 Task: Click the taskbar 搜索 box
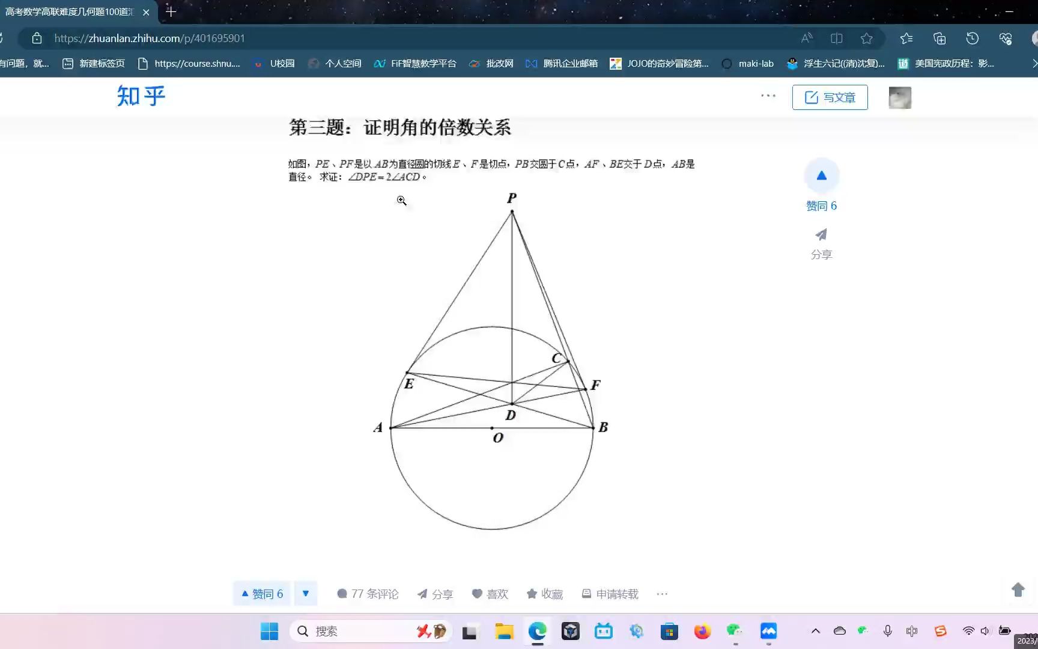[x=371, y=631]
